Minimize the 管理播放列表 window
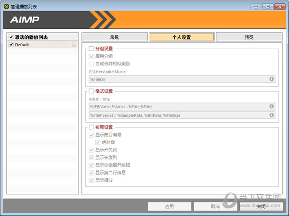Image resolution: width=289 pixels, height=216 pixels. [x=256, y=7]
